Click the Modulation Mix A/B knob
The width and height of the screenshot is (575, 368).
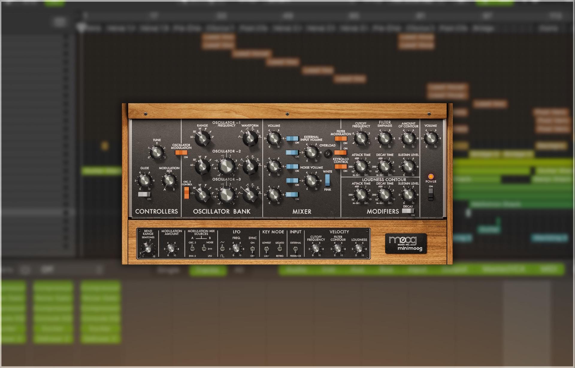click(169, 180)
